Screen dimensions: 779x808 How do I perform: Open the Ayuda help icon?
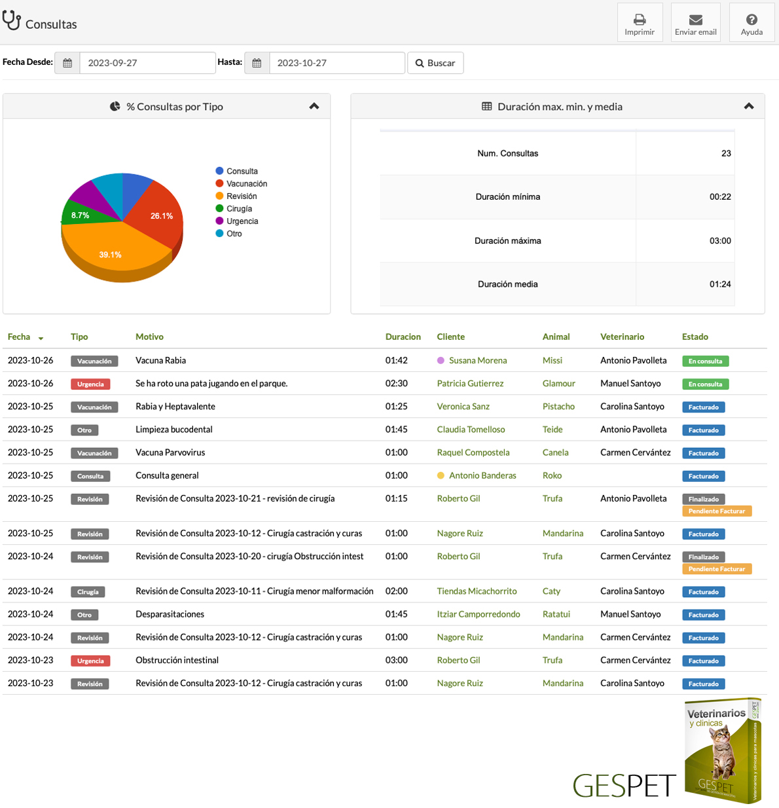(x=752, y=20)
